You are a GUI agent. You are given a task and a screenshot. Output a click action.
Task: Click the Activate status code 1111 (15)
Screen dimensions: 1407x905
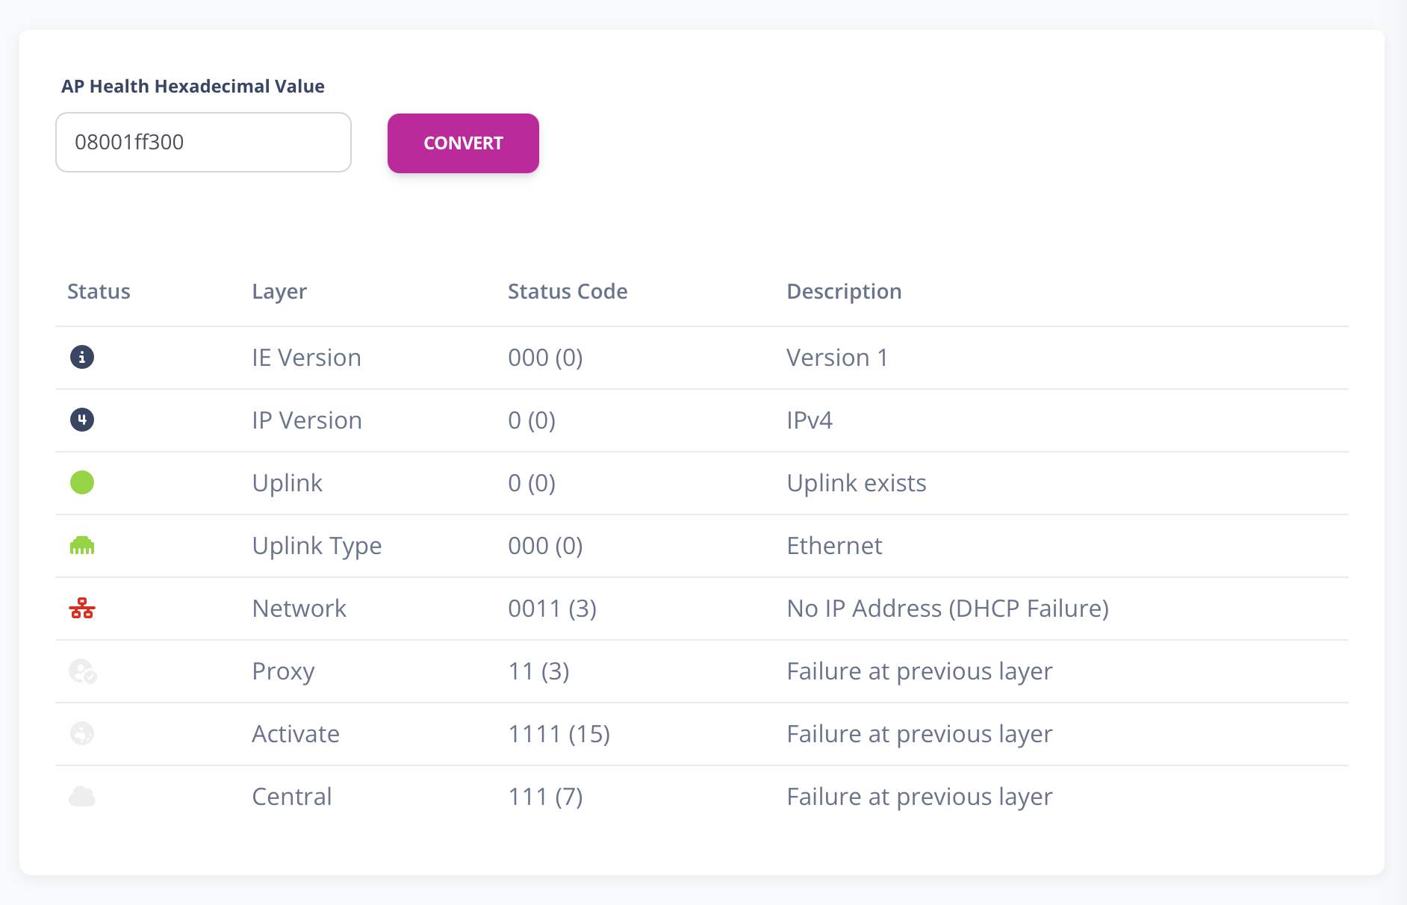(559, 734)
